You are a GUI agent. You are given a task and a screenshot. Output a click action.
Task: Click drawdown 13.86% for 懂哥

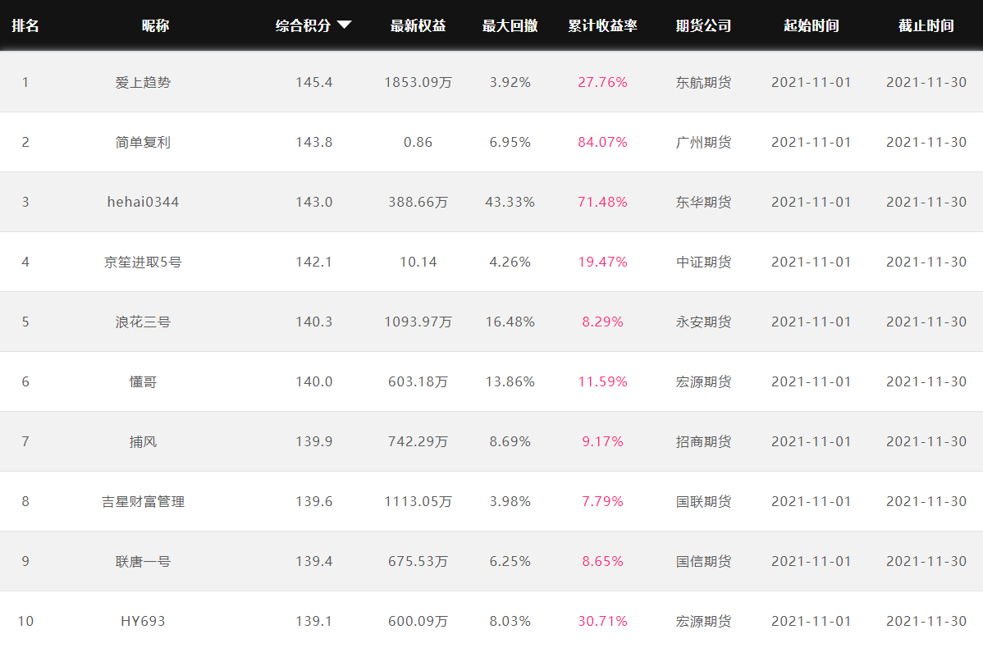(510, 381)
